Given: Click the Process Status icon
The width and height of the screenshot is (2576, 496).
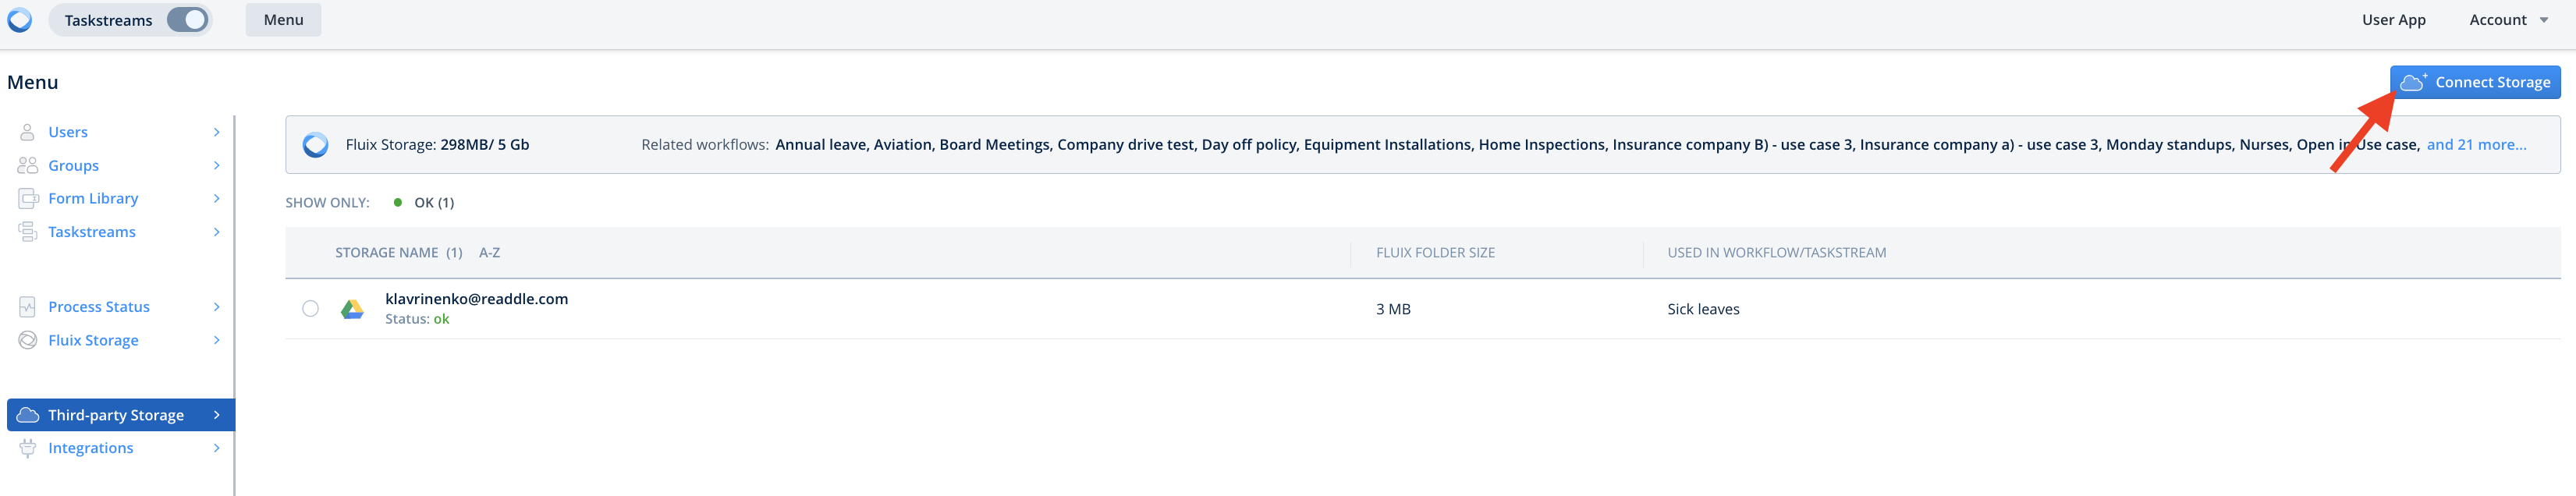Looking at the screenshot, I should coord(27,307).
